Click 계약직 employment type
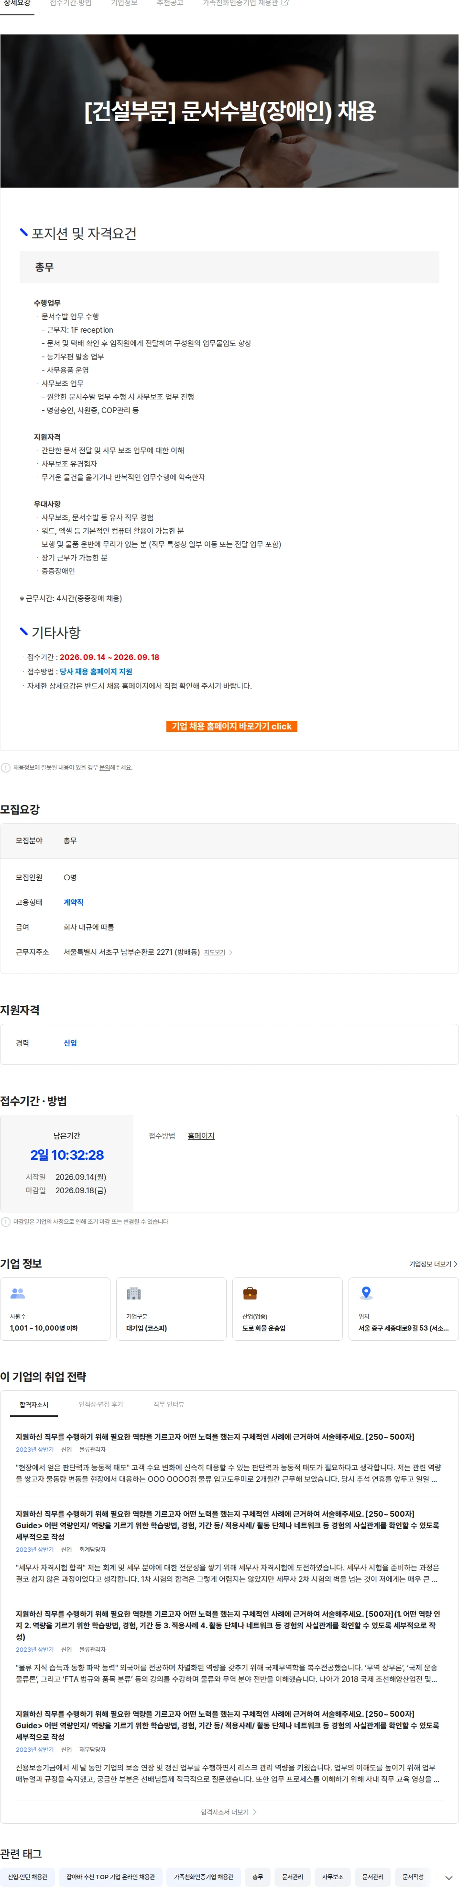The image size is (459, 1904). [x=73, y=903]
